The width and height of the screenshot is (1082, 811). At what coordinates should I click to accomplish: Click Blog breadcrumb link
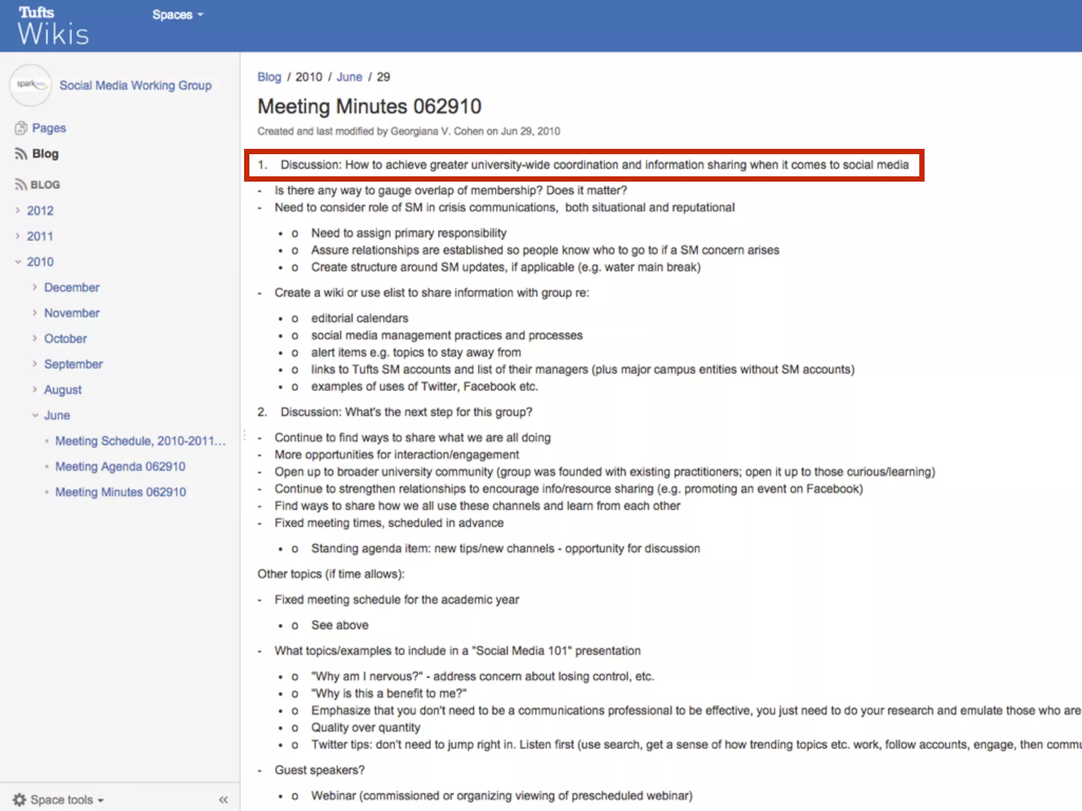(x=269, y=77)
